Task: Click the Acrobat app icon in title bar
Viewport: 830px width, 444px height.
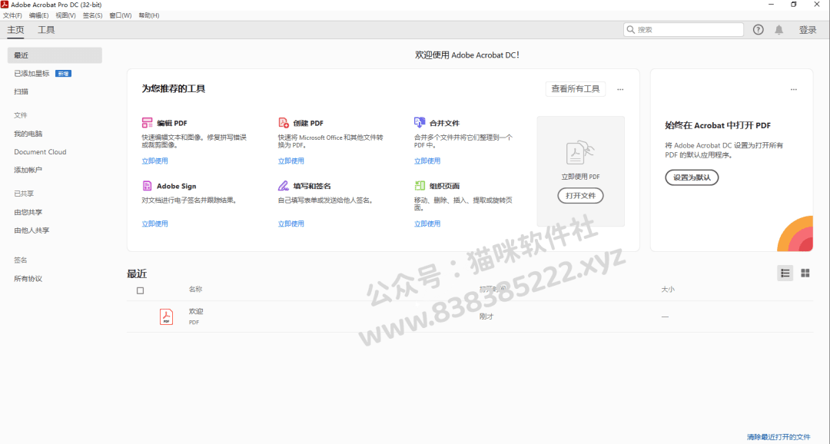Action: click(x=5, y=5)
